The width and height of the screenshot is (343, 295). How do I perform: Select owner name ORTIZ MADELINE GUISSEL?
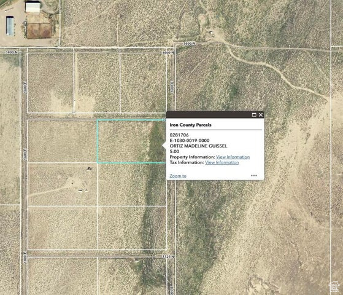[x=198, y=146]
